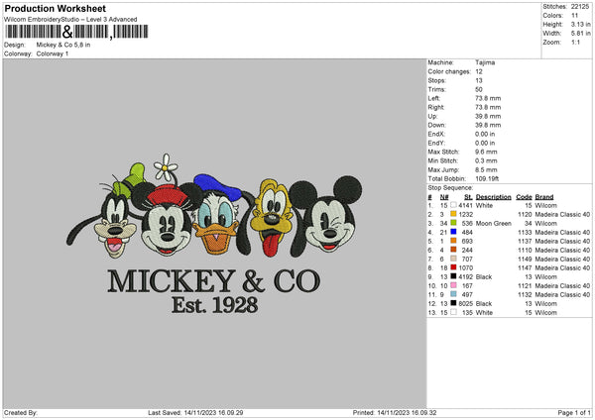Click the 'Min Stitch: 0.3 mm' entry
This screenshot has height=420, width=595.
[x=462, y=160]
